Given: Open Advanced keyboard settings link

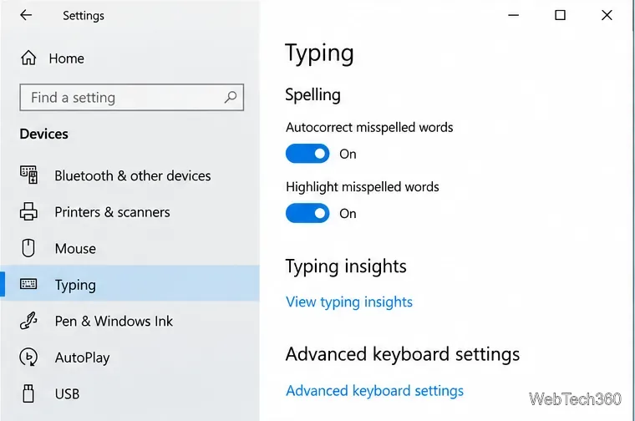Looking at the screenshot, I should (374, 391).
